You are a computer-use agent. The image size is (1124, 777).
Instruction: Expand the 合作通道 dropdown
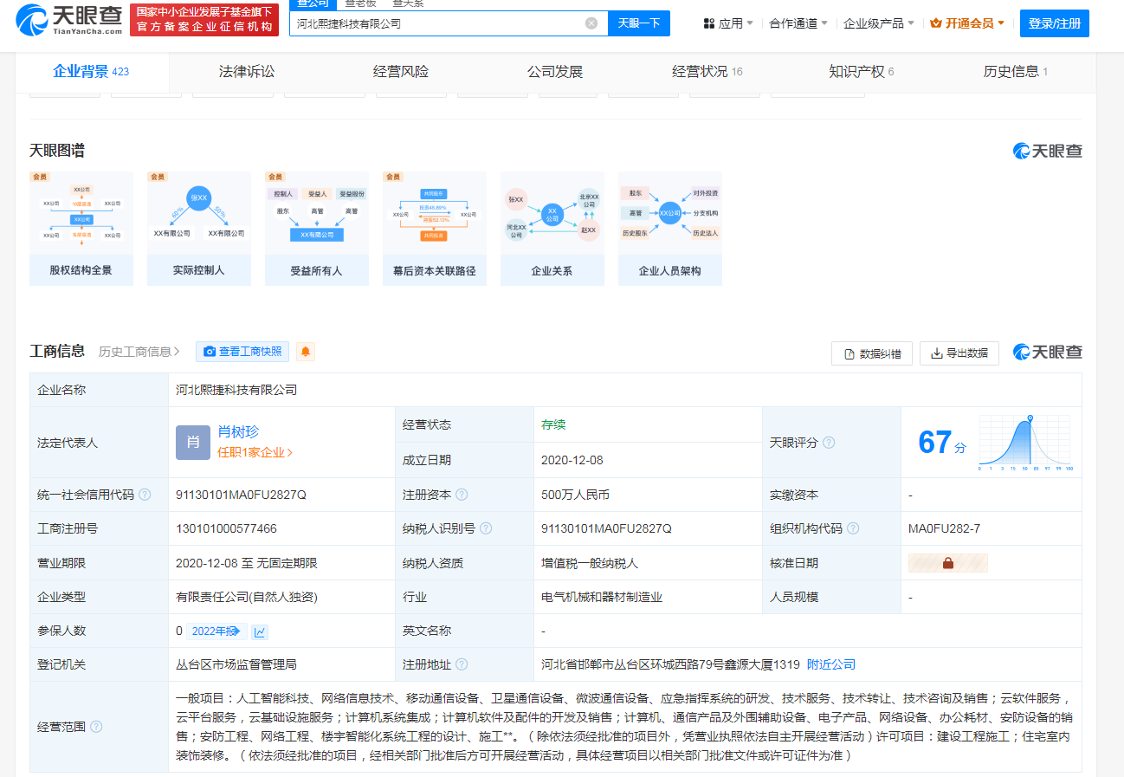click(x=798, y=23)
